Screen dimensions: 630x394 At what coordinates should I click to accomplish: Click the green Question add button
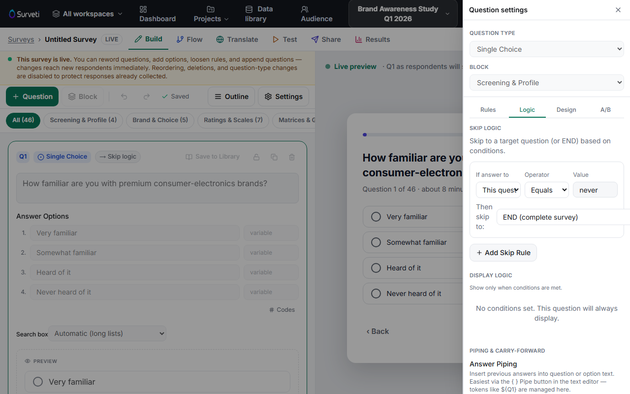(x=32, y=97)
